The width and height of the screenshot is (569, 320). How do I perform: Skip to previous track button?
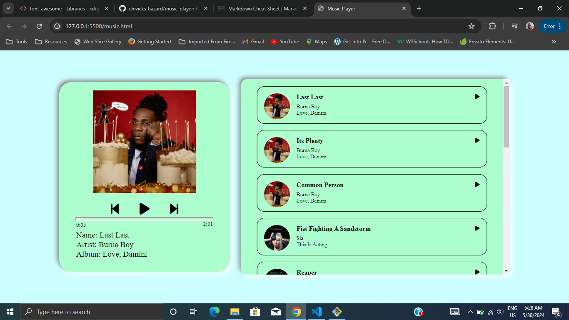click(115, 209)
